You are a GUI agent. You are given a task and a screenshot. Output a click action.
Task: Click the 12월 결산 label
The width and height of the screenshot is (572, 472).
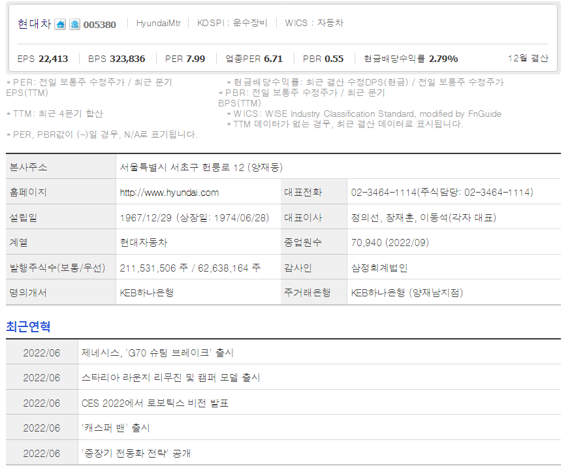(528, 58)
